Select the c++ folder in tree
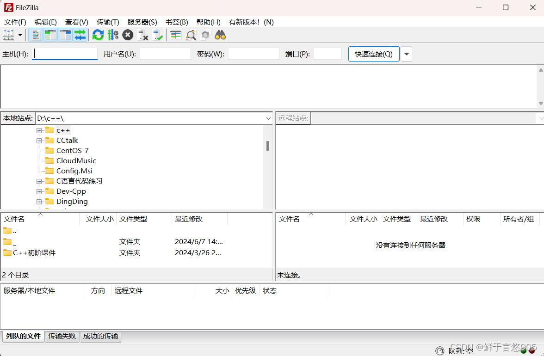This screenshot has height=356, width=544. pos(63,130)
